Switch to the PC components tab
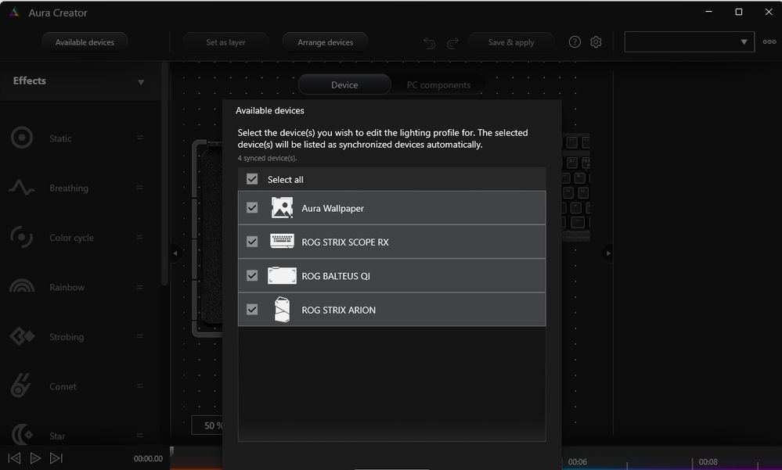The height and width of the screenshot is (470, 782). pos(438,84)
